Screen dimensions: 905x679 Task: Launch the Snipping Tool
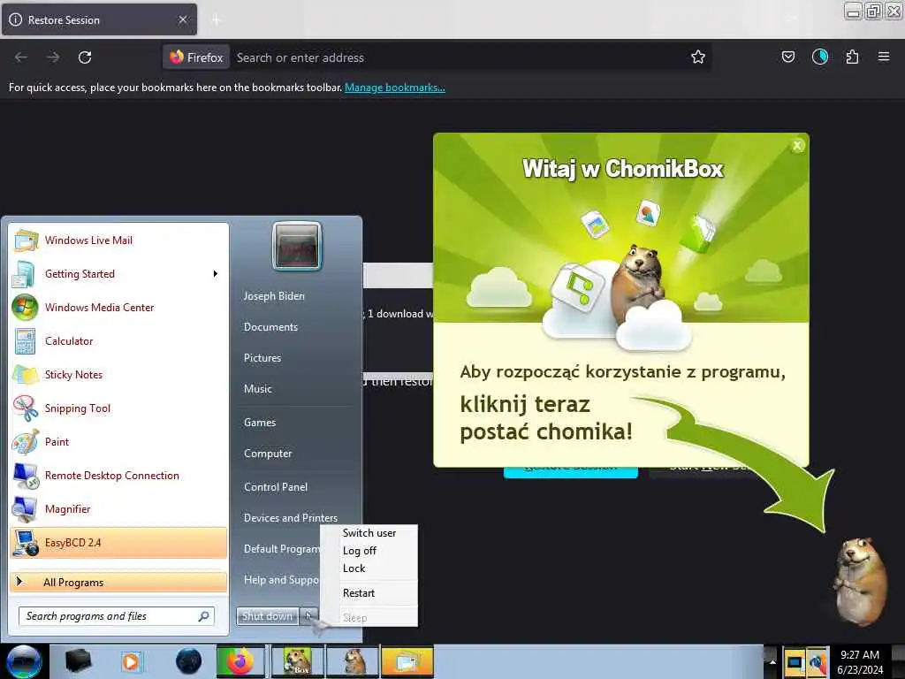(118, 408)
